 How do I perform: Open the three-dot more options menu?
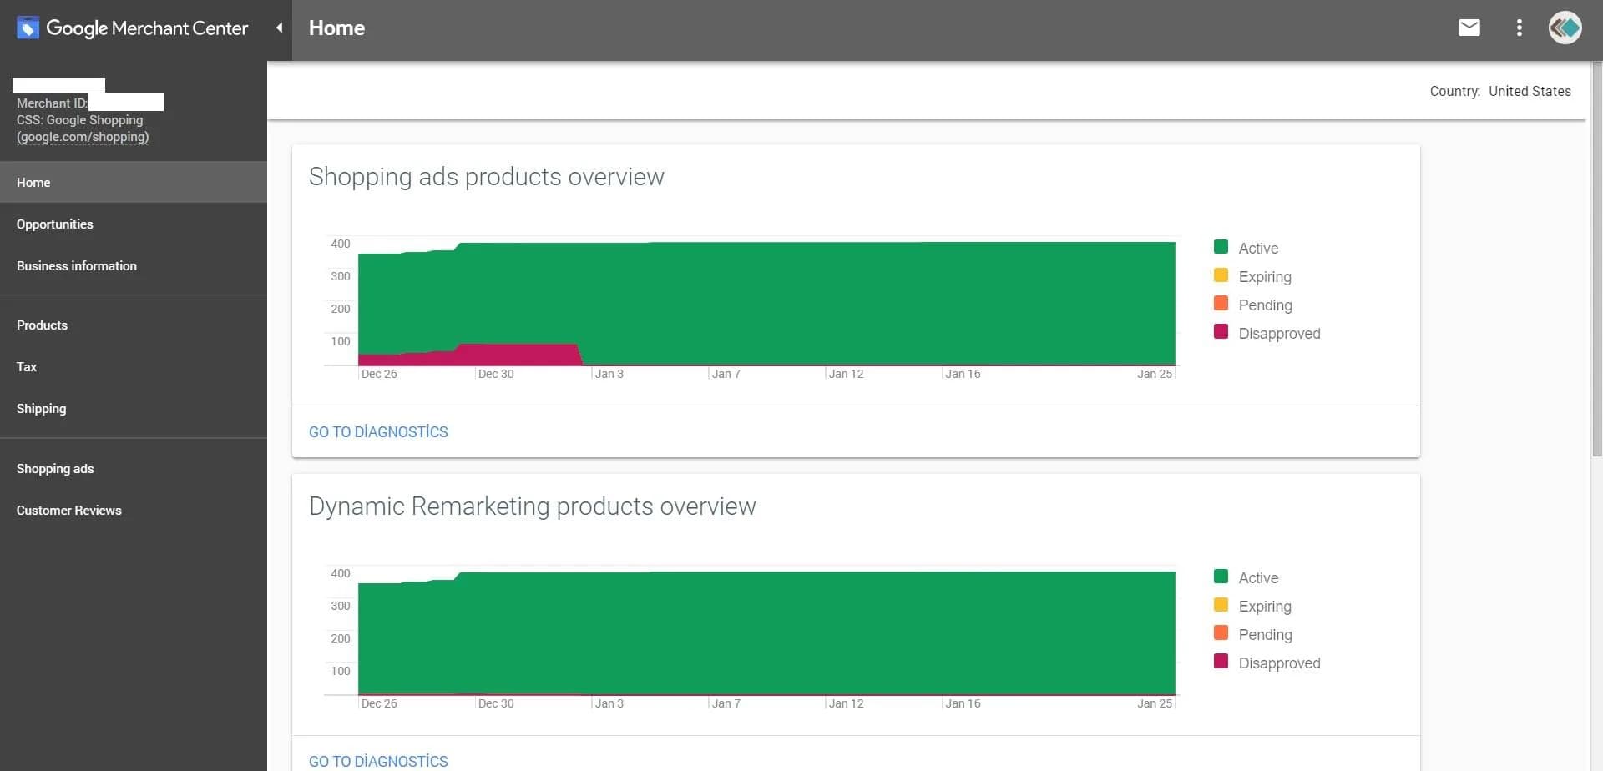click(x=1519, y=28)
